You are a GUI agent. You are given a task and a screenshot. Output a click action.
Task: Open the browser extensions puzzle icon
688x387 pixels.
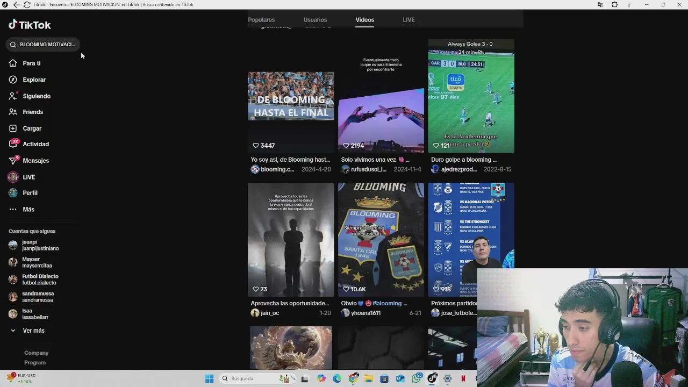click(615, 5)
